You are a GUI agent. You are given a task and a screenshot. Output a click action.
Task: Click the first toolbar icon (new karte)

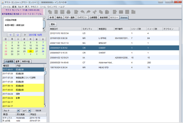pyautogui.click(x=50, y=12)
